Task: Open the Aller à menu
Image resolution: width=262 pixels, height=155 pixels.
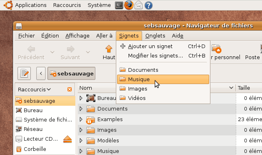Action: click(104, 36)
